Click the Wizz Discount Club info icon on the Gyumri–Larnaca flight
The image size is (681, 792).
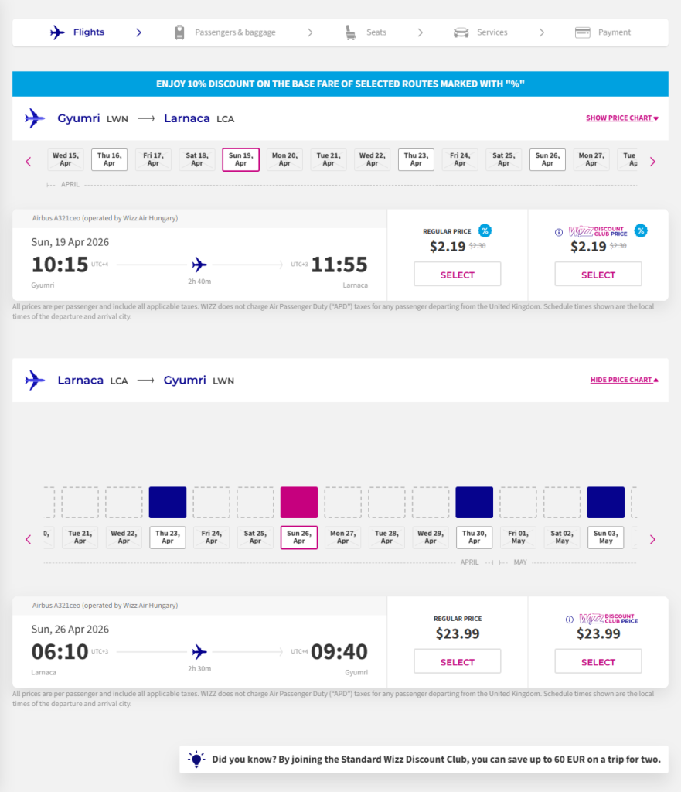559,231
